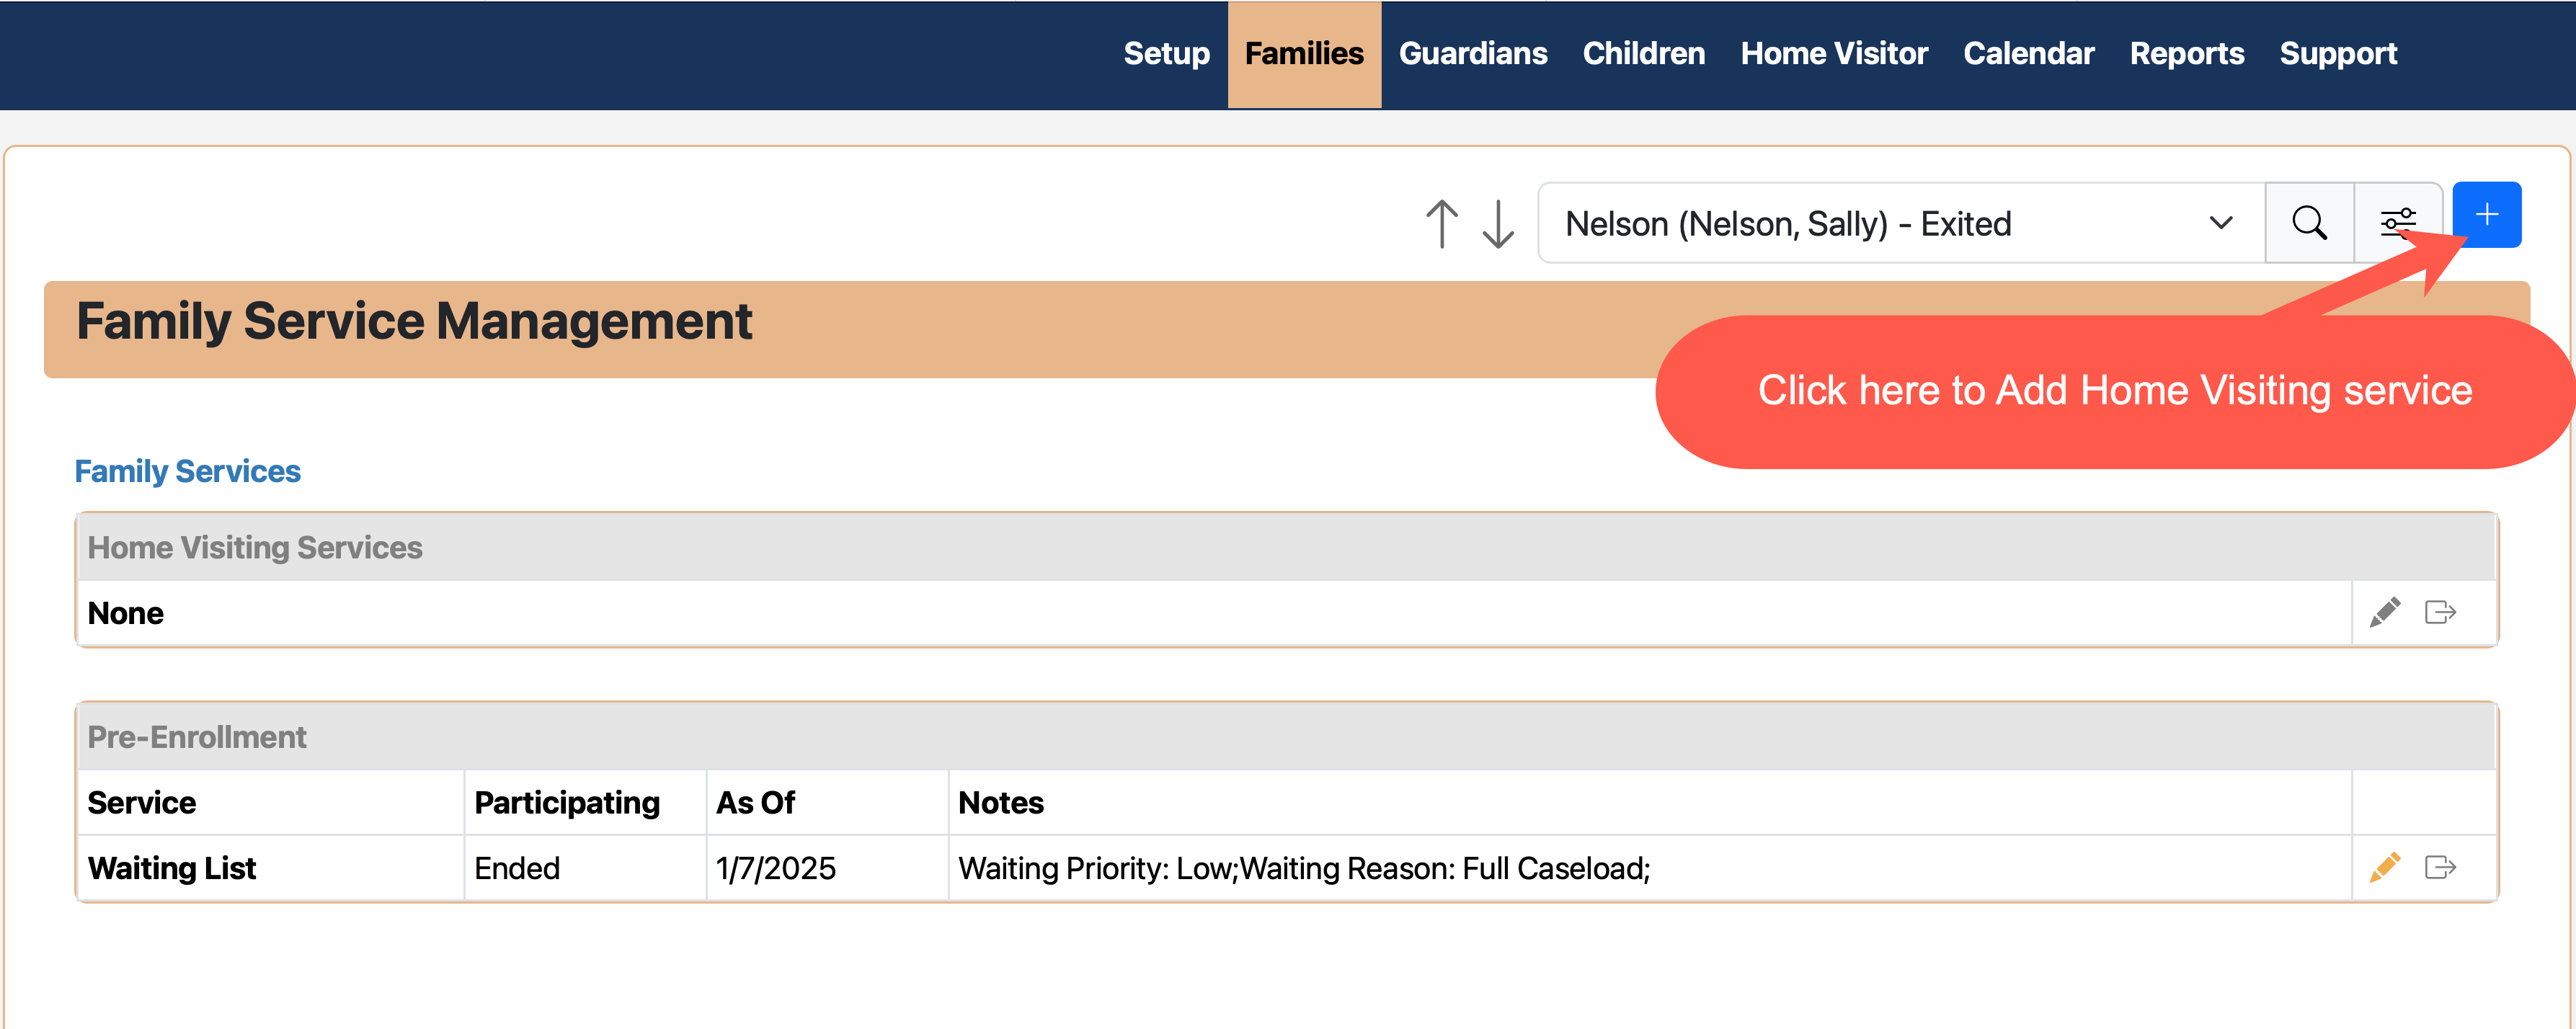The height and width of the screenshot is (1029, 2576).
Task: Open the Reports menu
Action: 2186,53
